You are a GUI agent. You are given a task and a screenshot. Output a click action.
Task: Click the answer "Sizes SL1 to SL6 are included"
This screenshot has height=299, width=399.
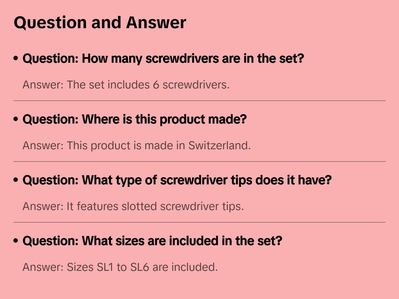(120, 267)
